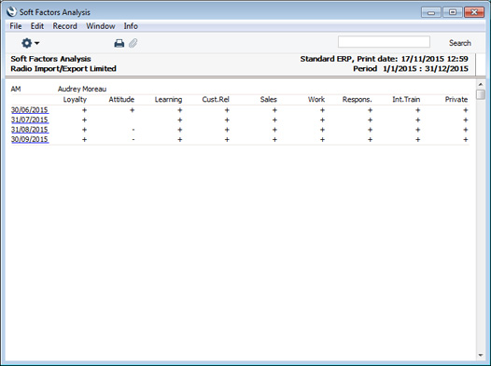Click the Search button

tap(459, 43)
